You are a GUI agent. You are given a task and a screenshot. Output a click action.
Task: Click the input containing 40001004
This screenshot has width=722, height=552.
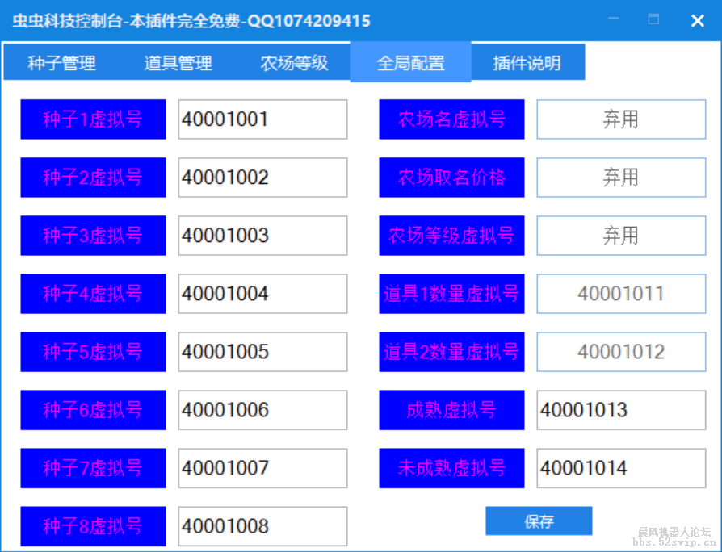click(x=262, y=294)
